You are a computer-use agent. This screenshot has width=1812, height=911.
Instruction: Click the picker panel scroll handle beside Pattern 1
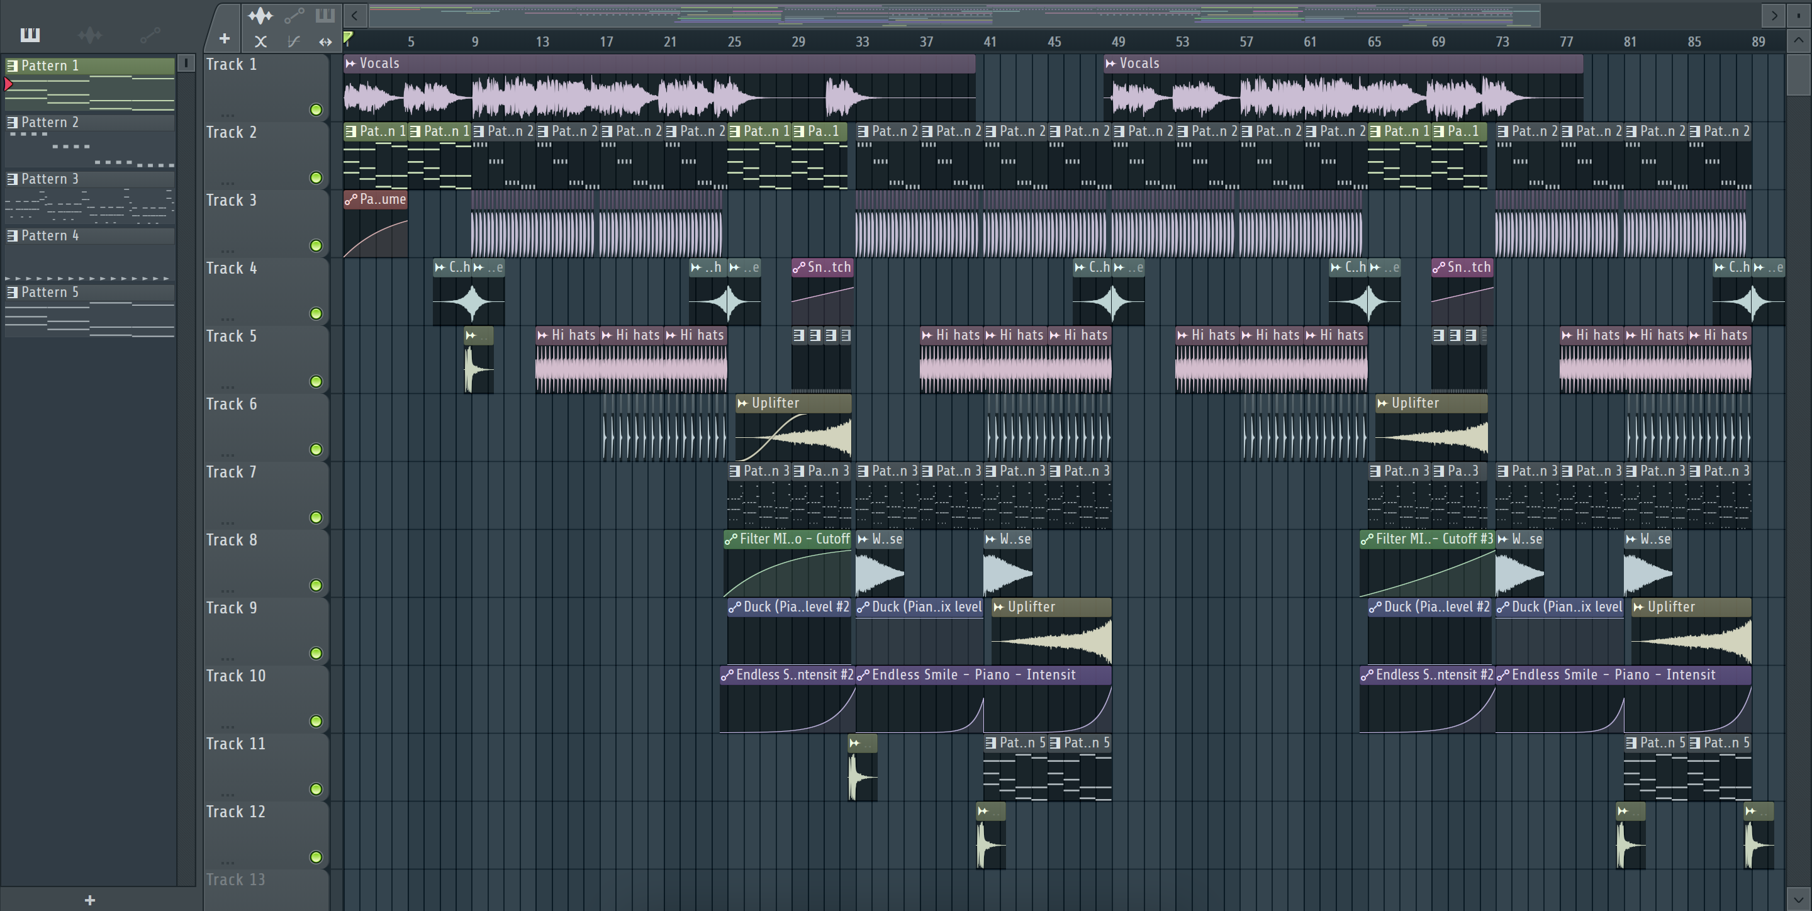tap(186, 64)
